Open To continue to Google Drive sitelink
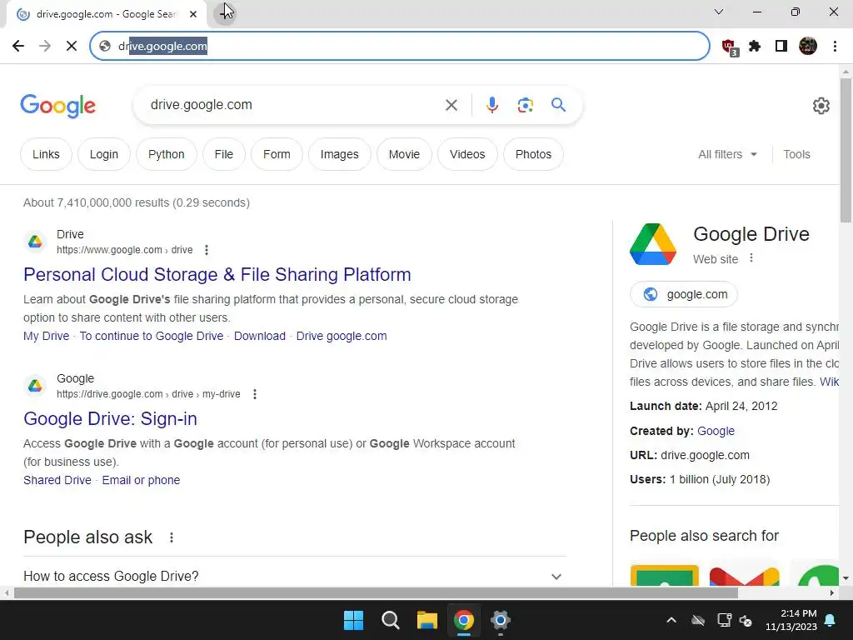Screen dimensions: 853x640 click(x=152, y=336)
